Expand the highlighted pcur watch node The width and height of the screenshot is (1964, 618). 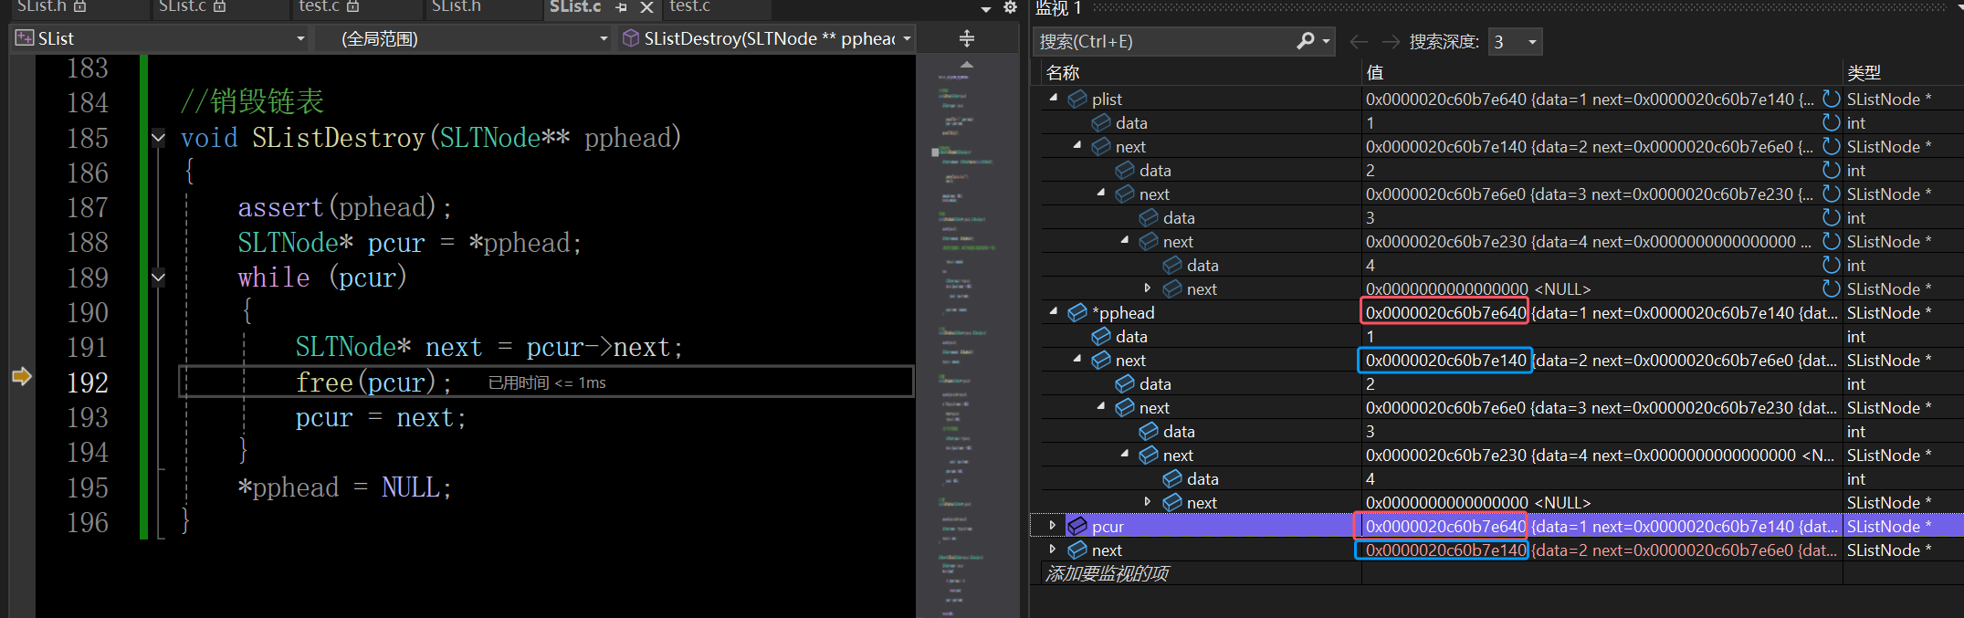point(1053,525)
